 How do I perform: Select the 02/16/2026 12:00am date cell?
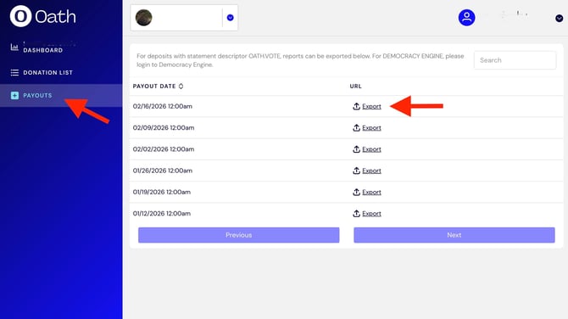tap(163, 106)
